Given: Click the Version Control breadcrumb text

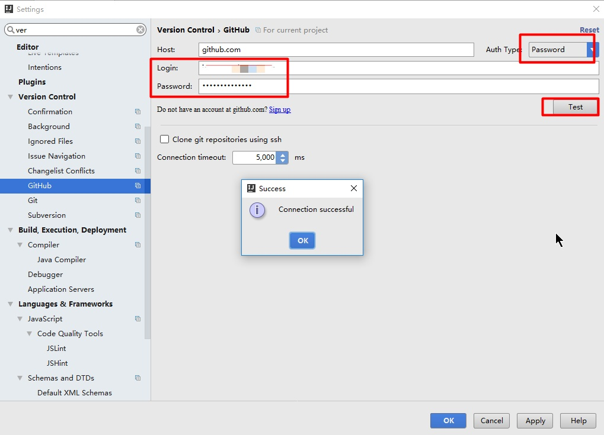Looking at the screenshot, I should [186, 30].
